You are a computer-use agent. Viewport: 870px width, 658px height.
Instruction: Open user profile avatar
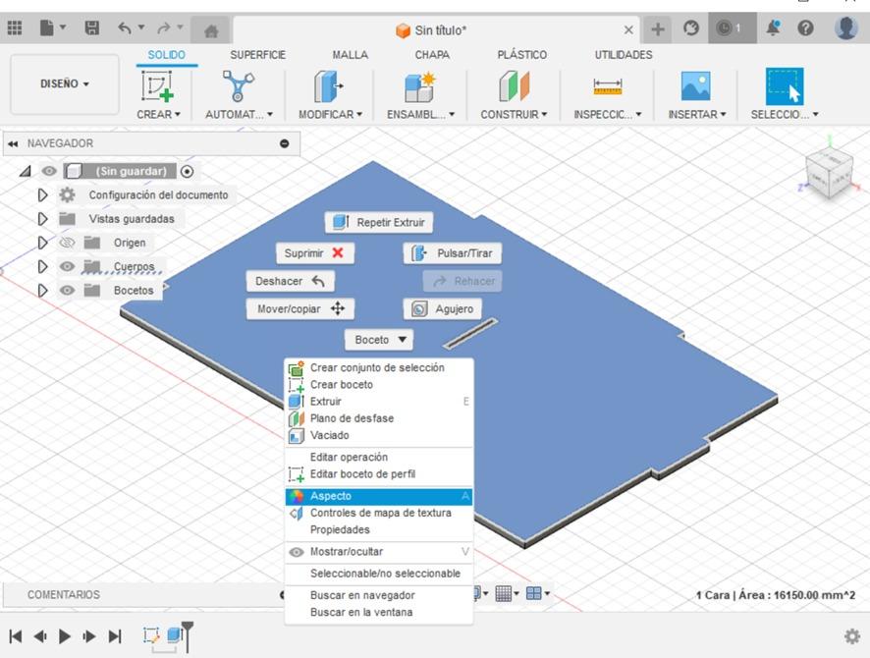point(845,27)
